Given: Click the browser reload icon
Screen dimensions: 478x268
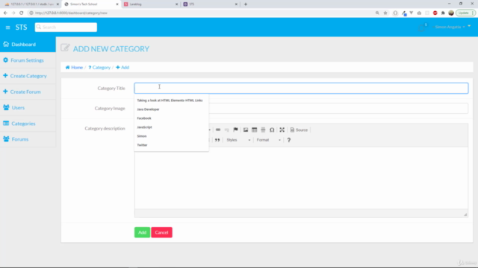Looking at the screenshot, I should pos(22,13).
